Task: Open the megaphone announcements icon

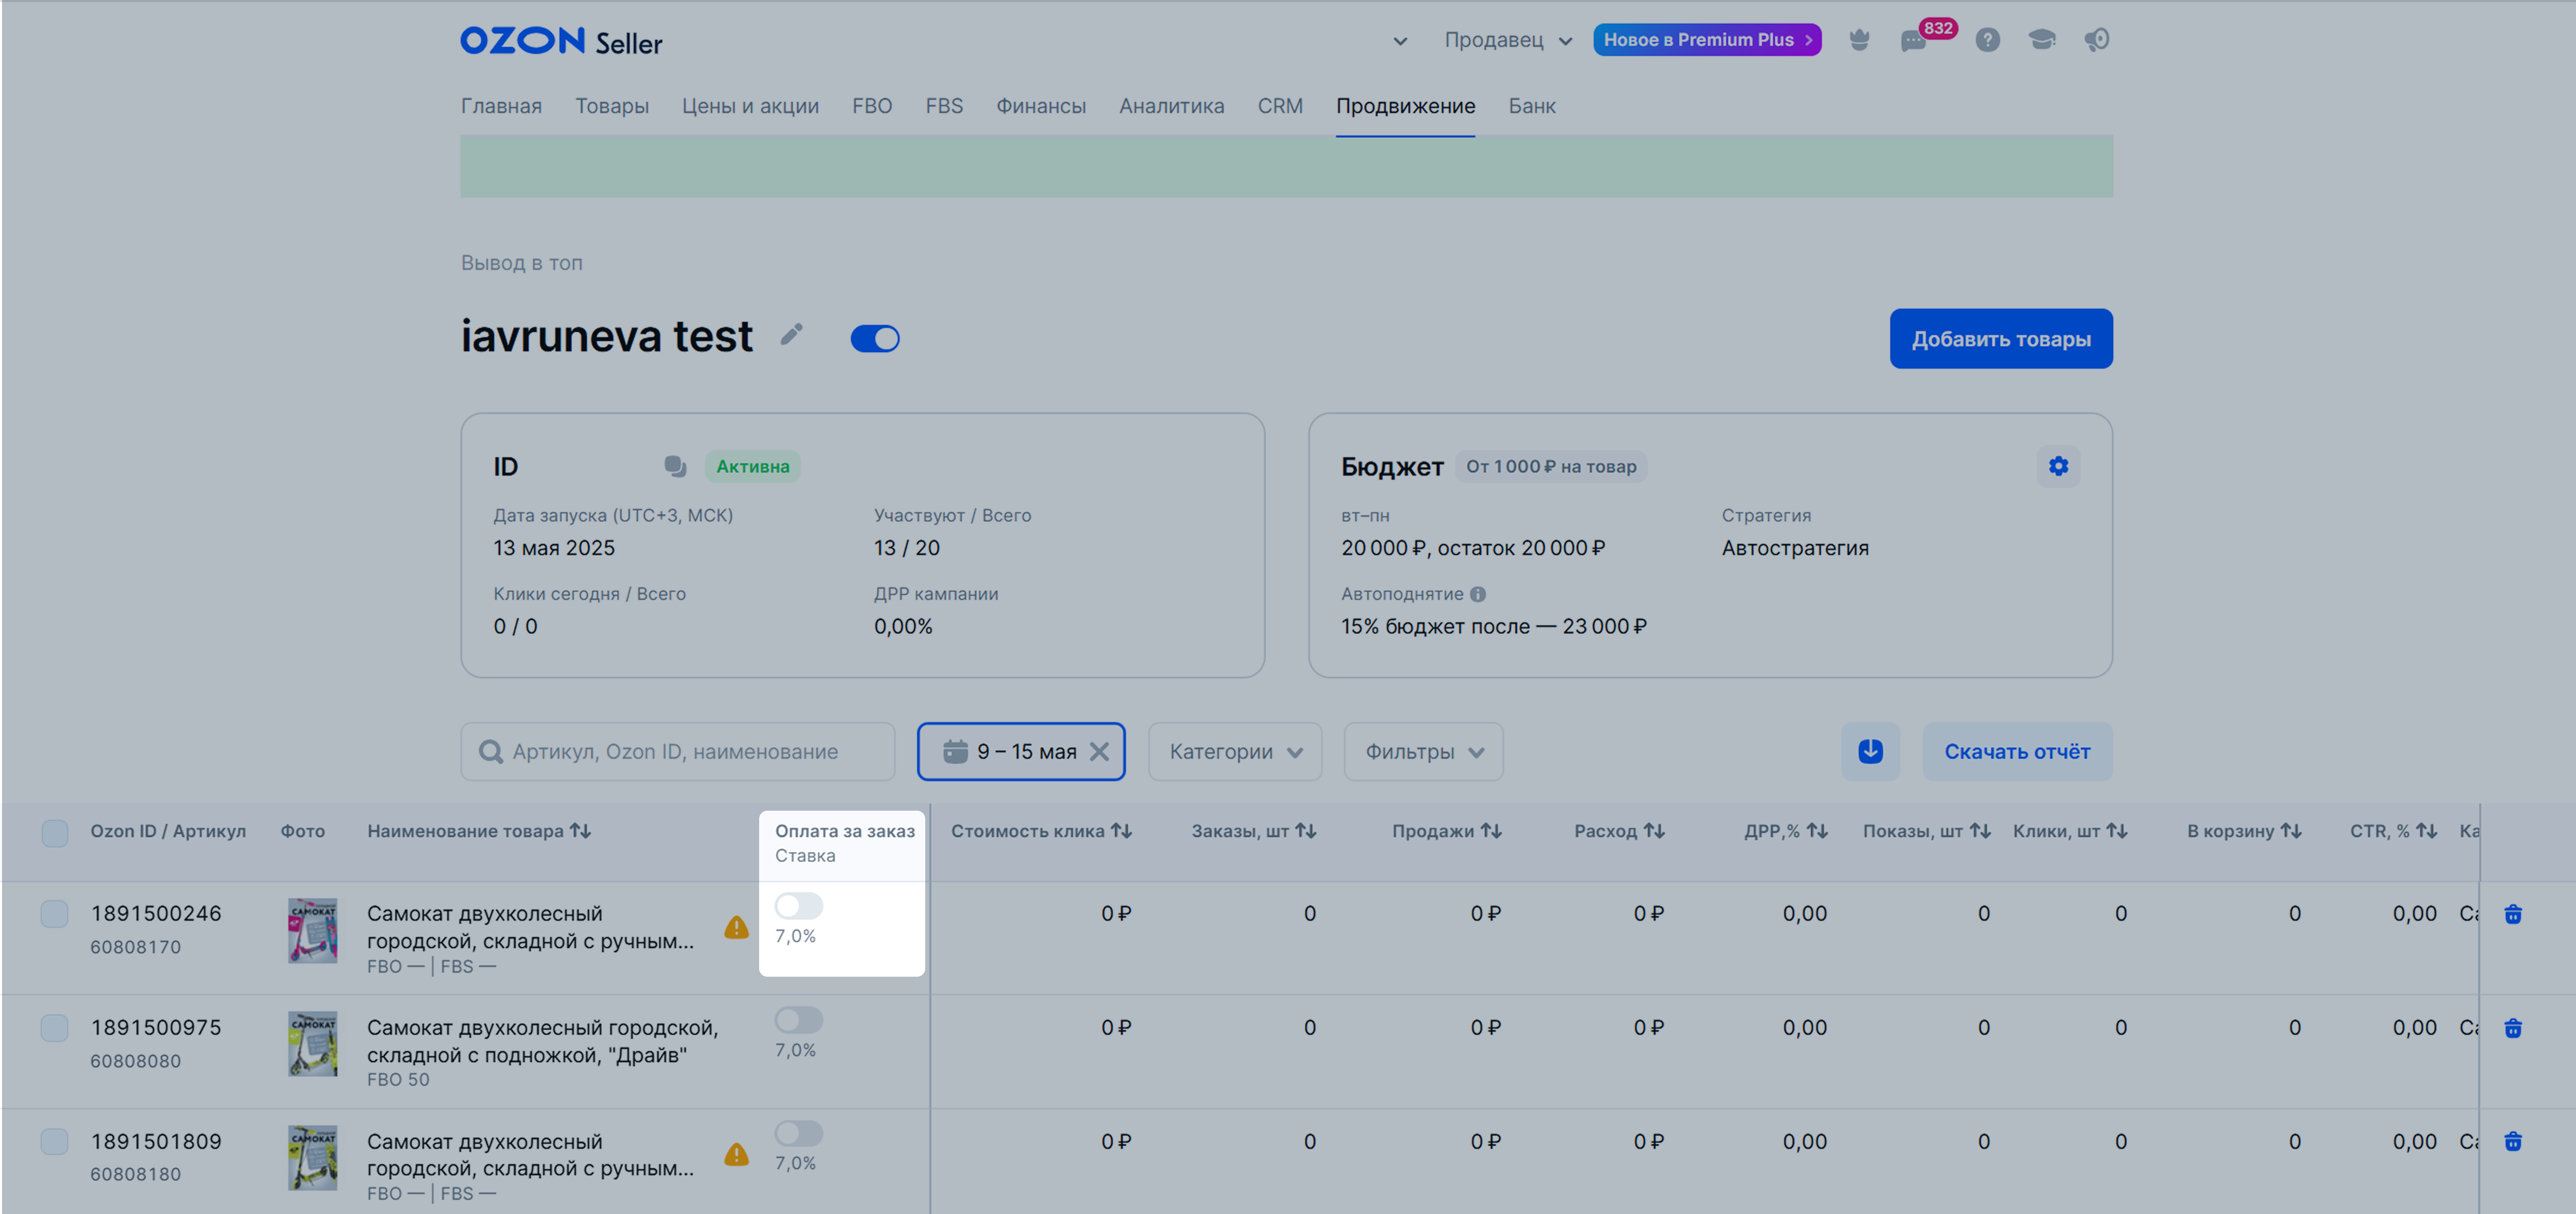Action: point(2096,40)
